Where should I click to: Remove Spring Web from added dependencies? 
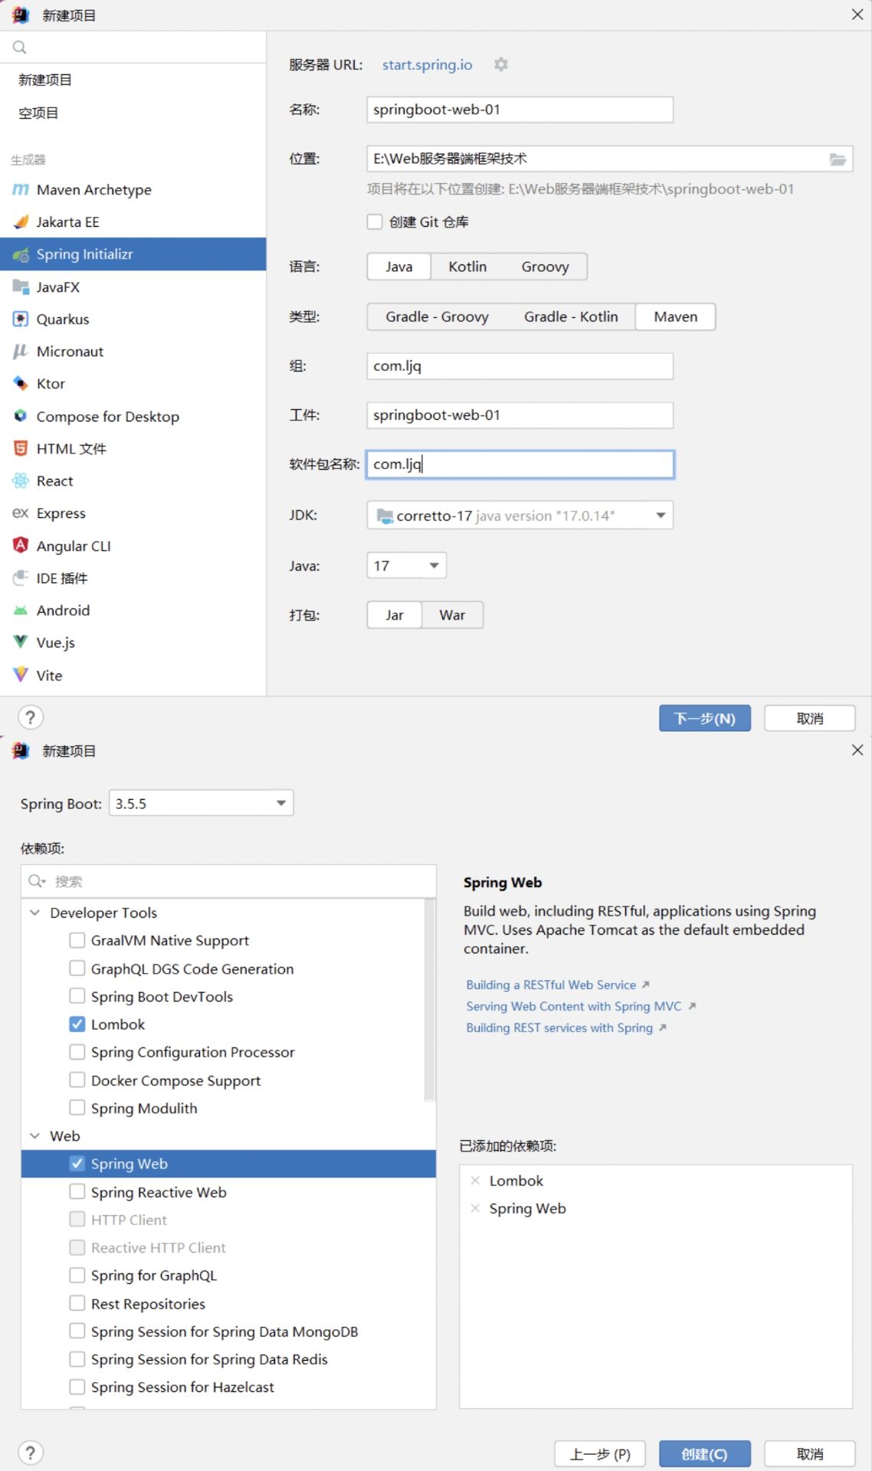[475, 1208]
